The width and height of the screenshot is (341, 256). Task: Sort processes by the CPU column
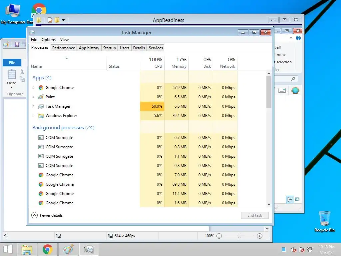[152, 63]
